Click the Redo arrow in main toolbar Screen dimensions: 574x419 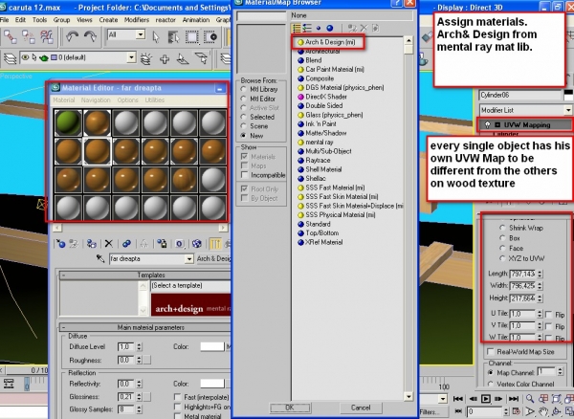(x=89, y=36)
